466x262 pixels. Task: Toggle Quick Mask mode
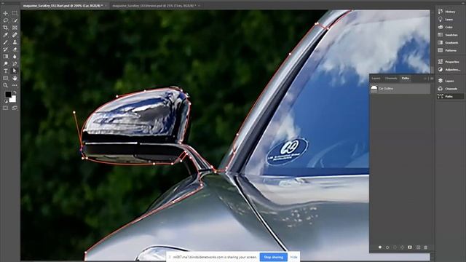tap(5, 108)
